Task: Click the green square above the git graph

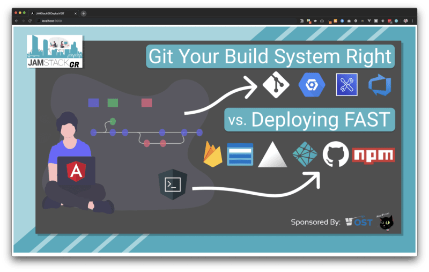Action: [113, 103]
